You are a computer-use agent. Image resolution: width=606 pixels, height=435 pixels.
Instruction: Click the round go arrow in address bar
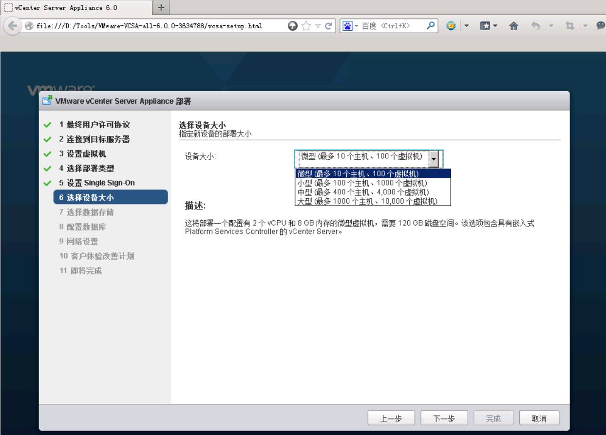point(292,26)
